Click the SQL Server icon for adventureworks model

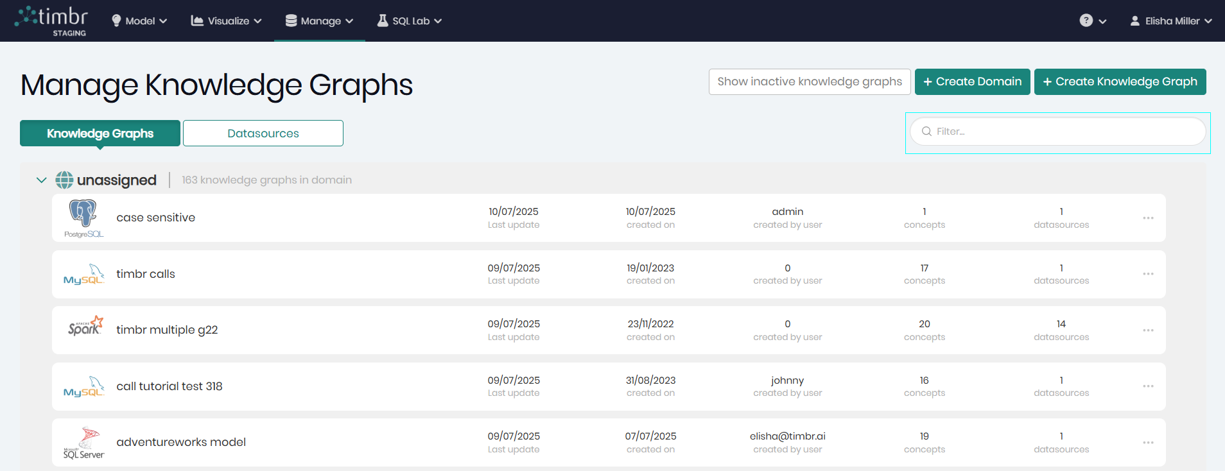(x=83, y=443)
